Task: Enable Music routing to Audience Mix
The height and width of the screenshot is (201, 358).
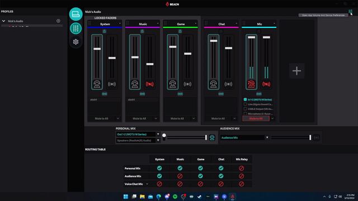Action: [180, 176]
